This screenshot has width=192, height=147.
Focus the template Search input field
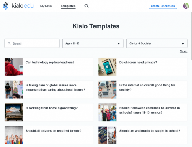[x=32, y=43]
